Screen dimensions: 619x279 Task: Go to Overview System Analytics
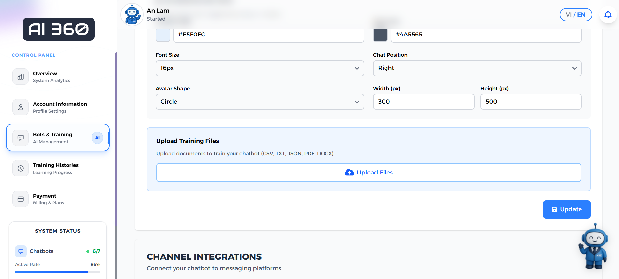pos(58,77)
